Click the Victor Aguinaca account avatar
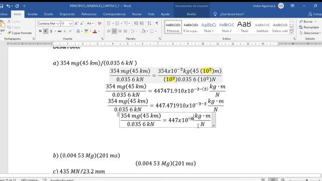 pyautogui.click(x=281, y=6)
